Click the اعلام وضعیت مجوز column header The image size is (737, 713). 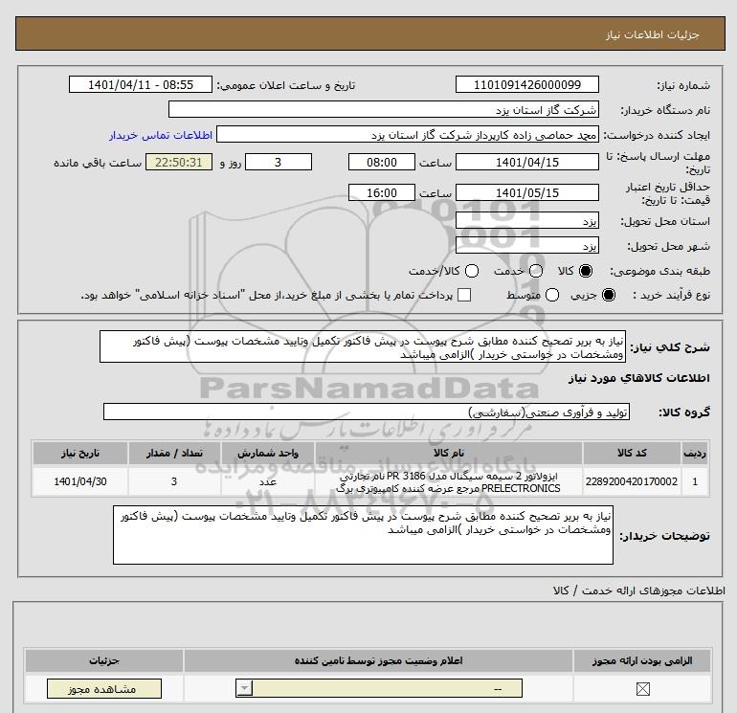[x=378, y=660]
